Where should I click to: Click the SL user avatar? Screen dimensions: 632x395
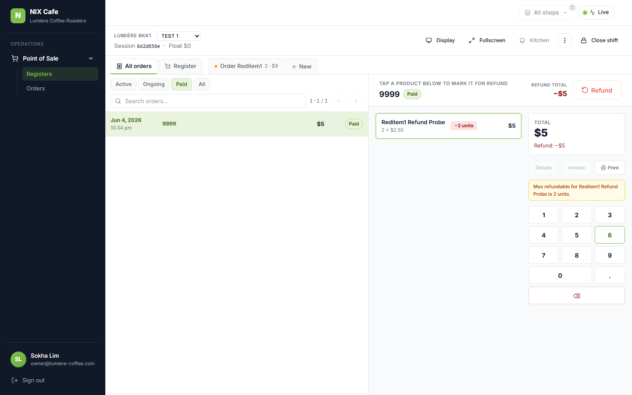click(x=18, y=359)
